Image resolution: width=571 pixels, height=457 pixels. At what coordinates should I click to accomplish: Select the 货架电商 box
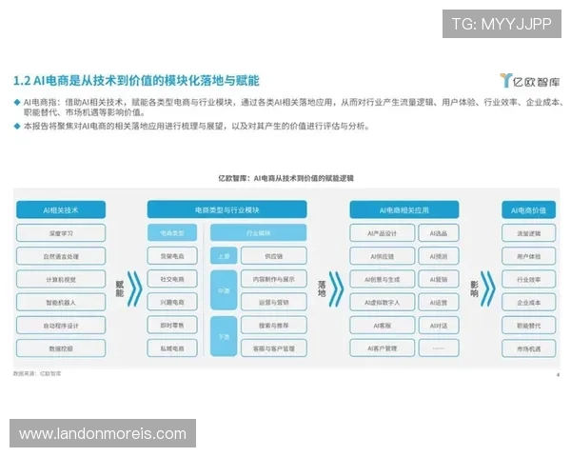172,256
